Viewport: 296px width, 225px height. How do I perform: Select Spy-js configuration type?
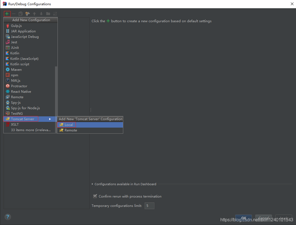click(x=29, y=102)
